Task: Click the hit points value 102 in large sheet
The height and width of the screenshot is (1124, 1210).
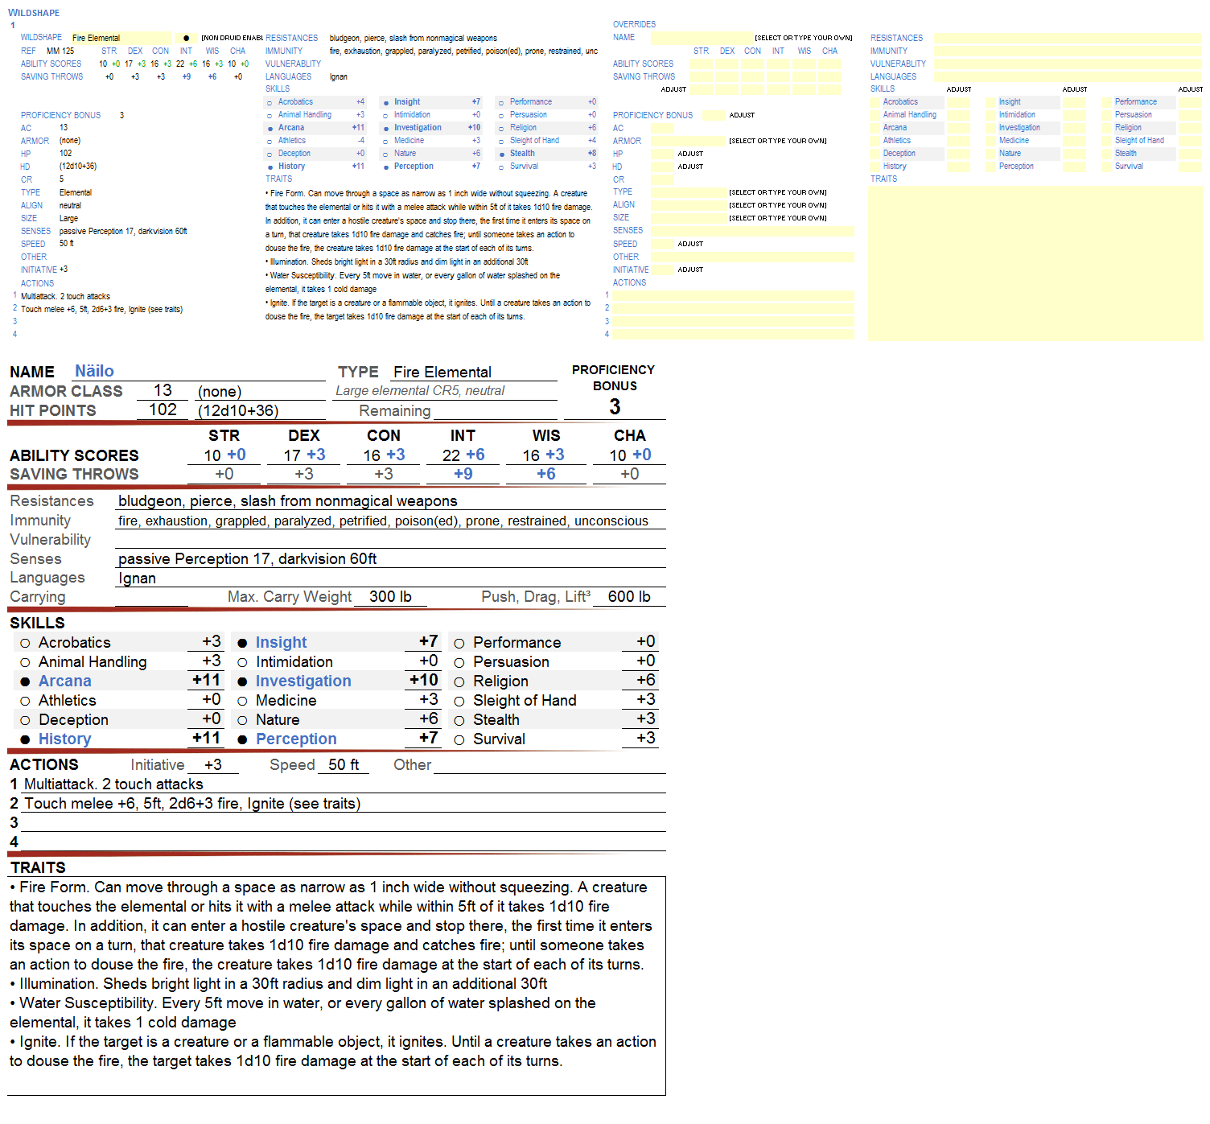Action: [163, 410]
